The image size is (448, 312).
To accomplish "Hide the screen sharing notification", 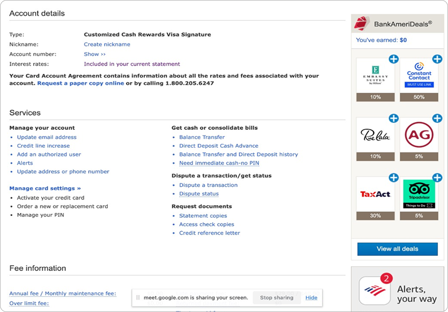I will pyautogui.click(x=311, y=297).
